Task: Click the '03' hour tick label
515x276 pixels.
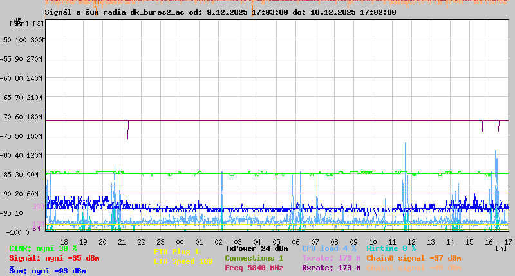Action: click(238, 242)
